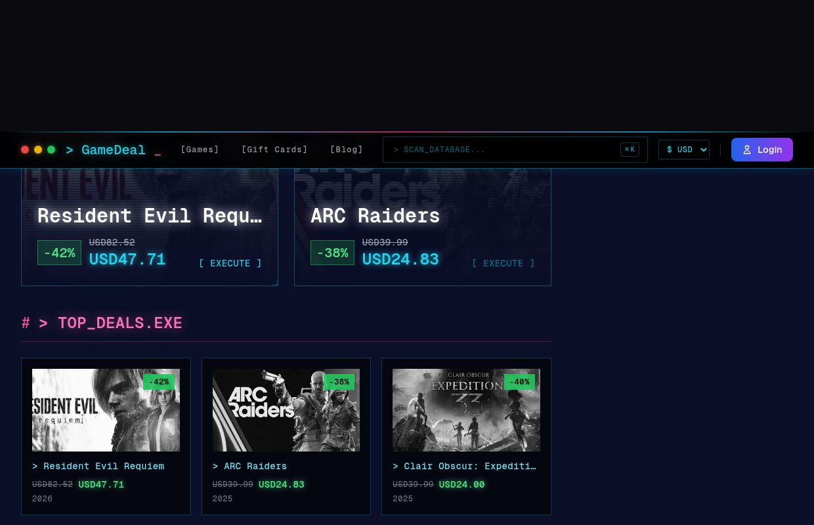The image size is (814, 525).
Task: Click the dollar sign icon in currency selector
Action: [x=670, y=150]
